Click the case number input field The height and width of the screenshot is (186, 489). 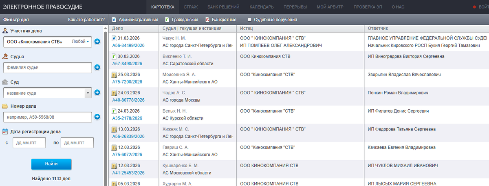tap(47, 117)
